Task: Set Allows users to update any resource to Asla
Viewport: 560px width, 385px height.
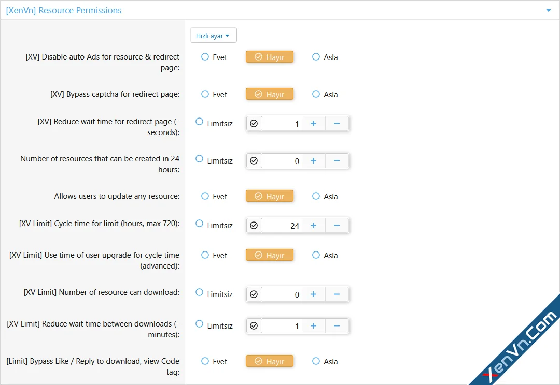Action: (316, 196)
